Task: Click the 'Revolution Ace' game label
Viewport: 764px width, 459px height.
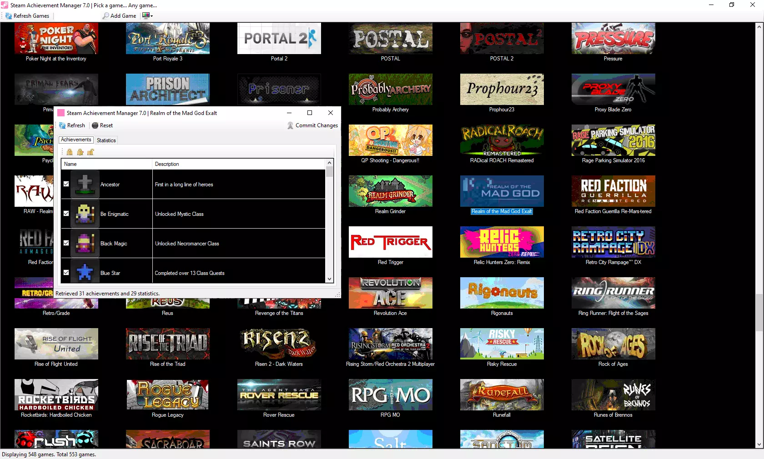Action: (390, 313)
